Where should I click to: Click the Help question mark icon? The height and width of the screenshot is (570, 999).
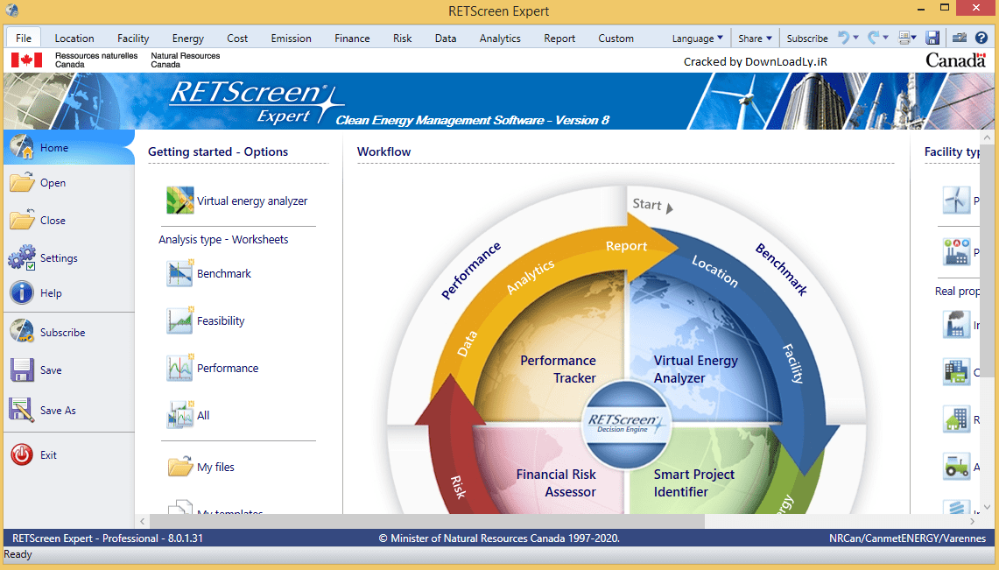click(x=980, y=37)
